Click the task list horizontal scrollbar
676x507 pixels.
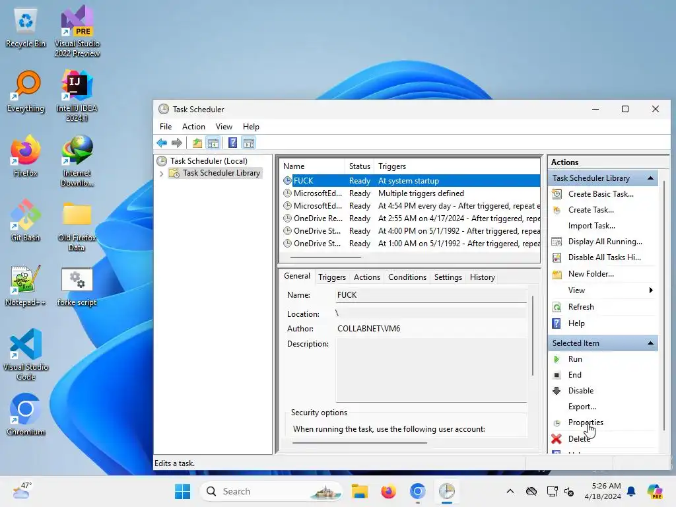325,257
